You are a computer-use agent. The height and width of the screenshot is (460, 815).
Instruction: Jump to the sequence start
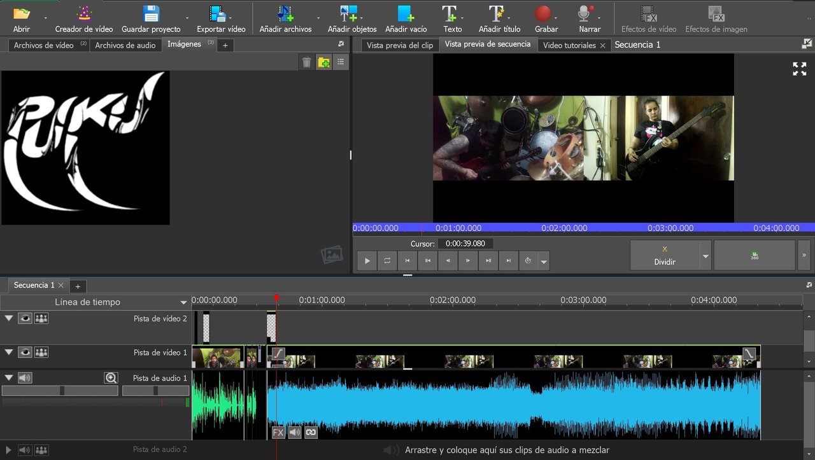coord(407,261)
